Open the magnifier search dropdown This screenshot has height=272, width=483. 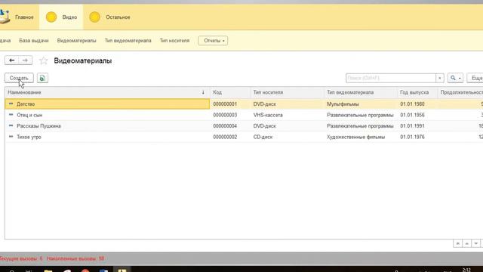(x=455, y=78)
